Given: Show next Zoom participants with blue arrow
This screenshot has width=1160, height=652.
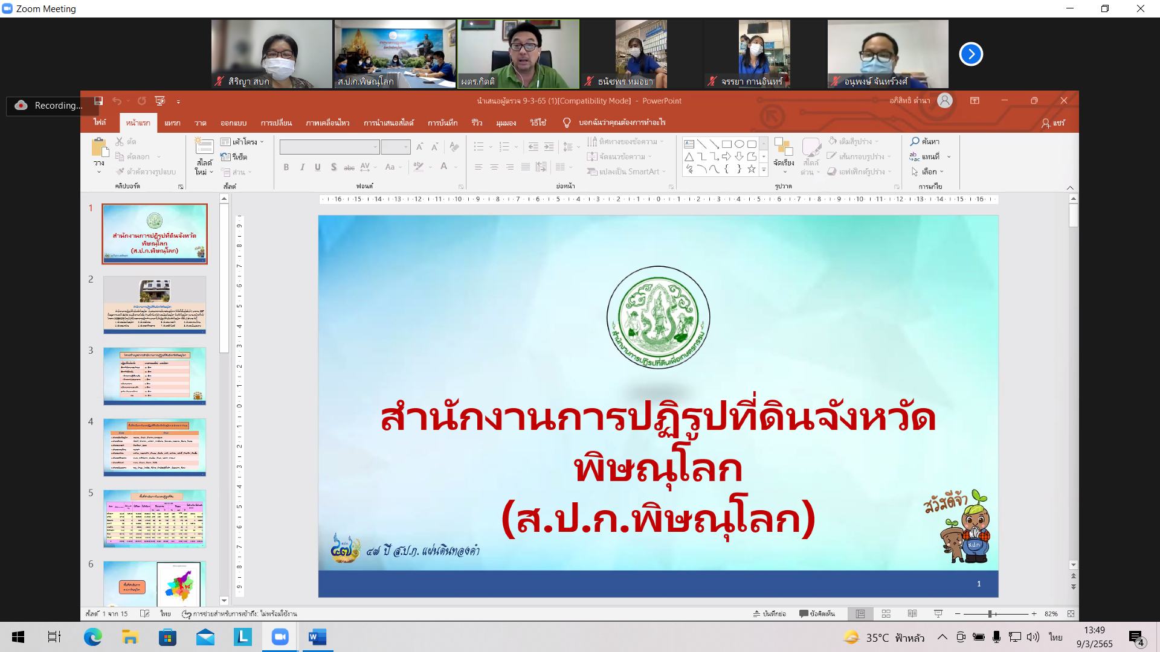Looking at the screenshot, I should tap(971, 54).
